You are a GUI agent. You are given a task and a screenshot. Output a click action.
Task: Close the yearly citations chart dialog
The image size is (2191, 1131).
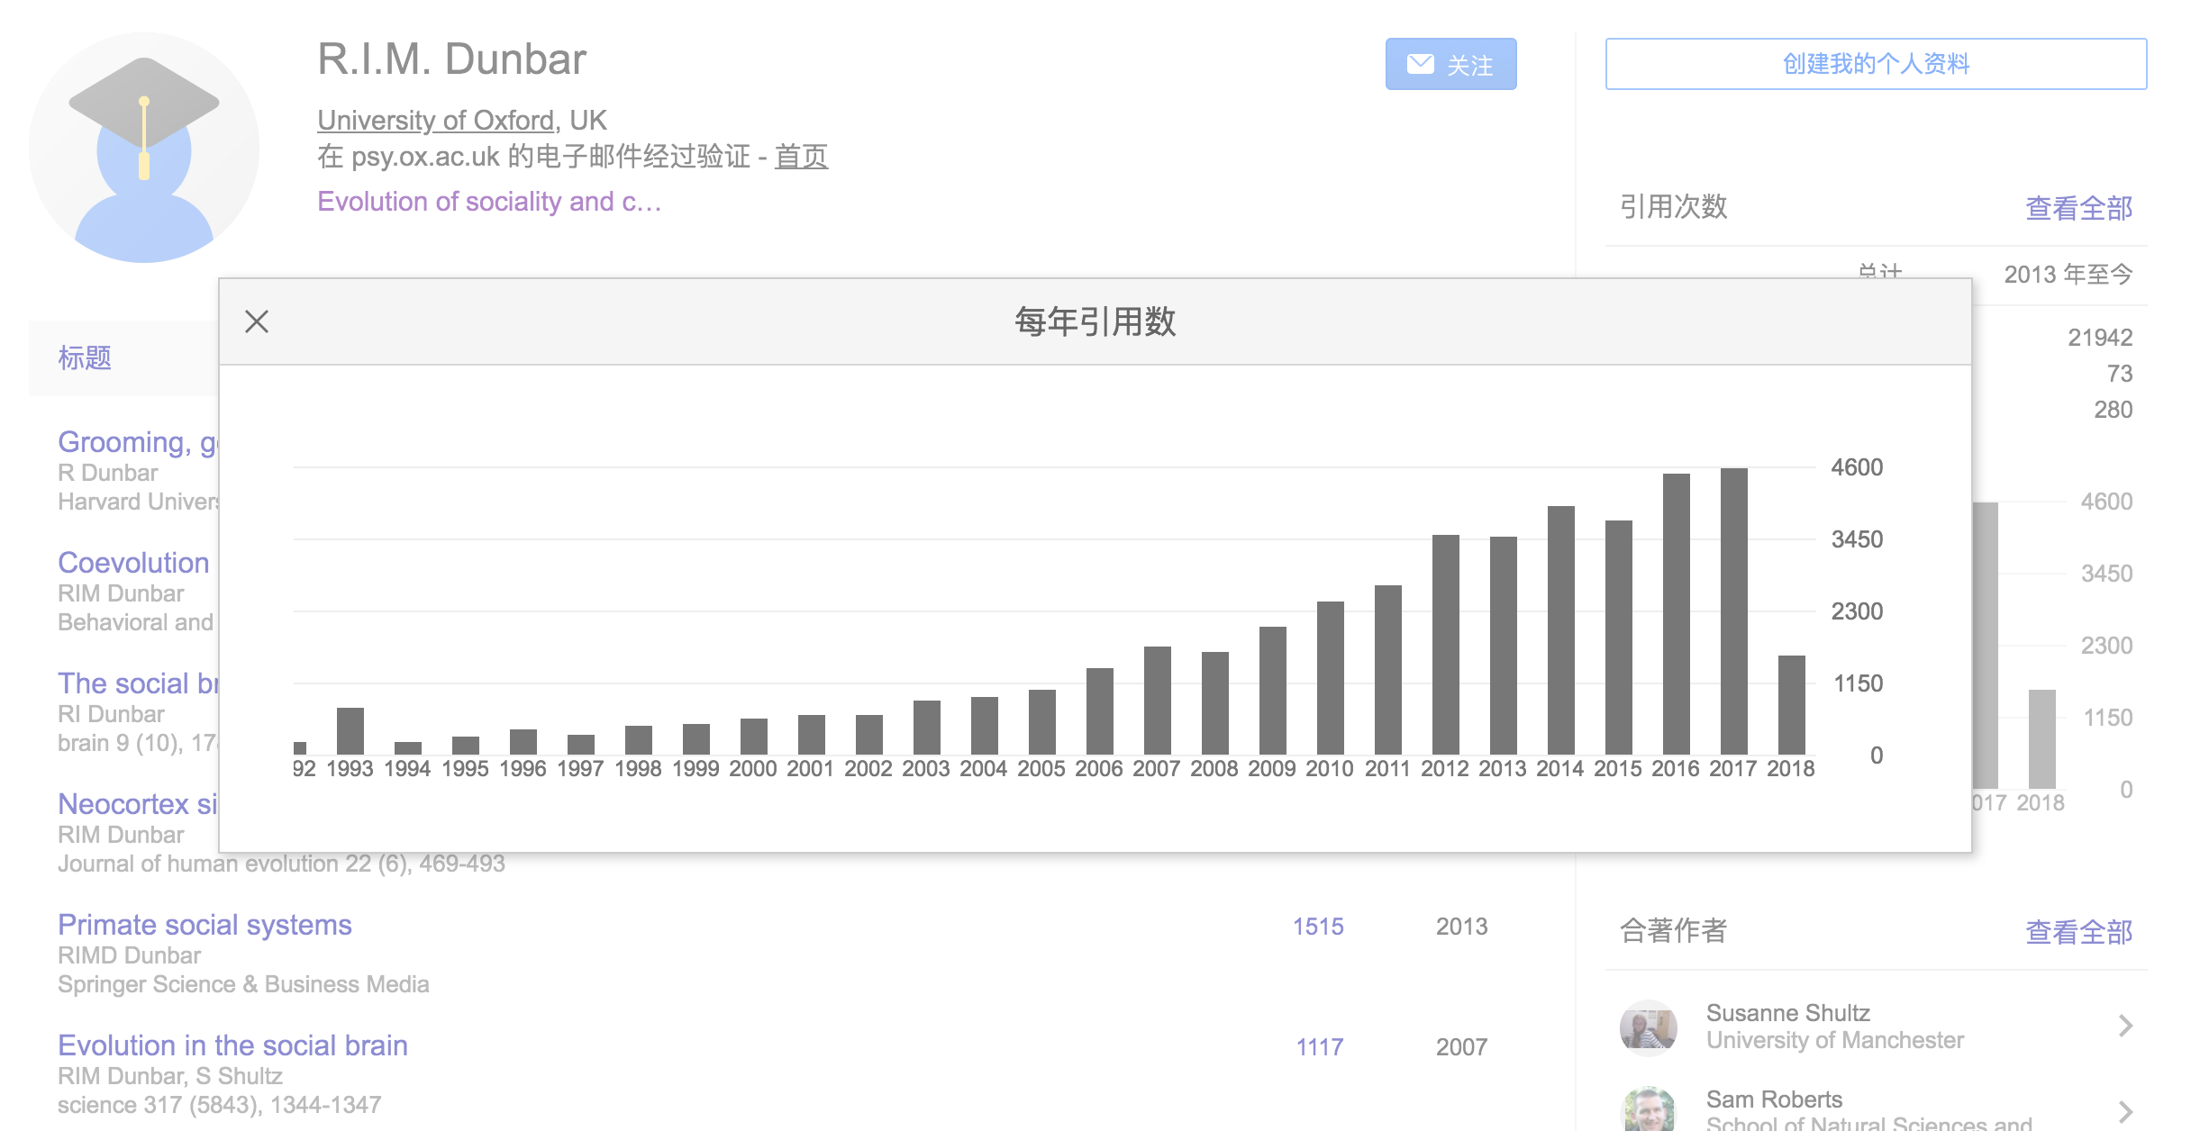[257, 321]
